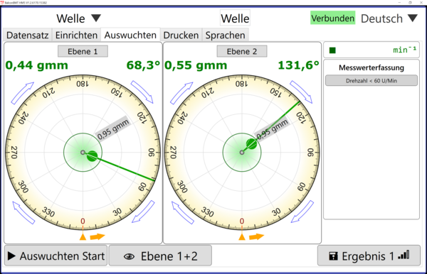Expand the Deutsch language dropdown
Viewport: 427px width, 274px height.
[x=413, y=18]
